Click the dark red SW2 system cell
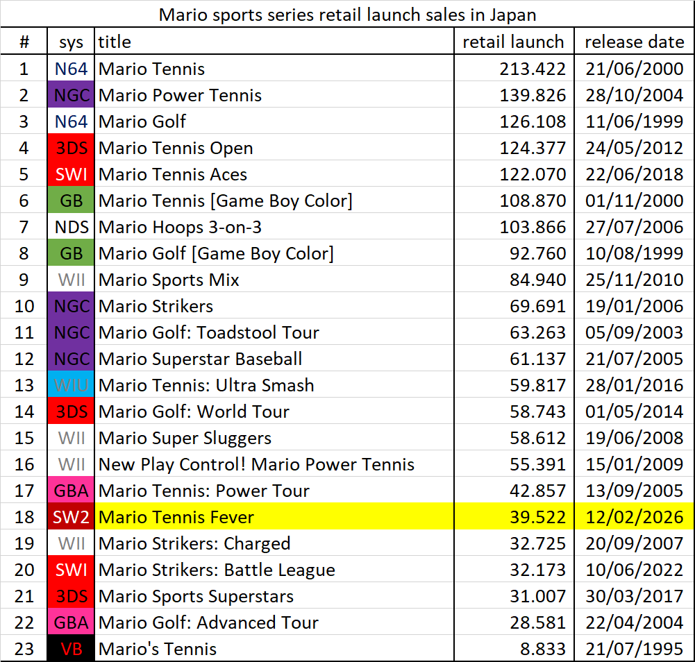 [71, 517]
